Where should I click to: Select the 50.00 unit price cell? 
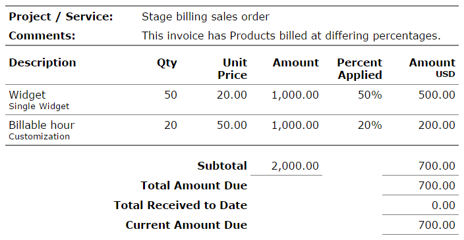(232, 125)
